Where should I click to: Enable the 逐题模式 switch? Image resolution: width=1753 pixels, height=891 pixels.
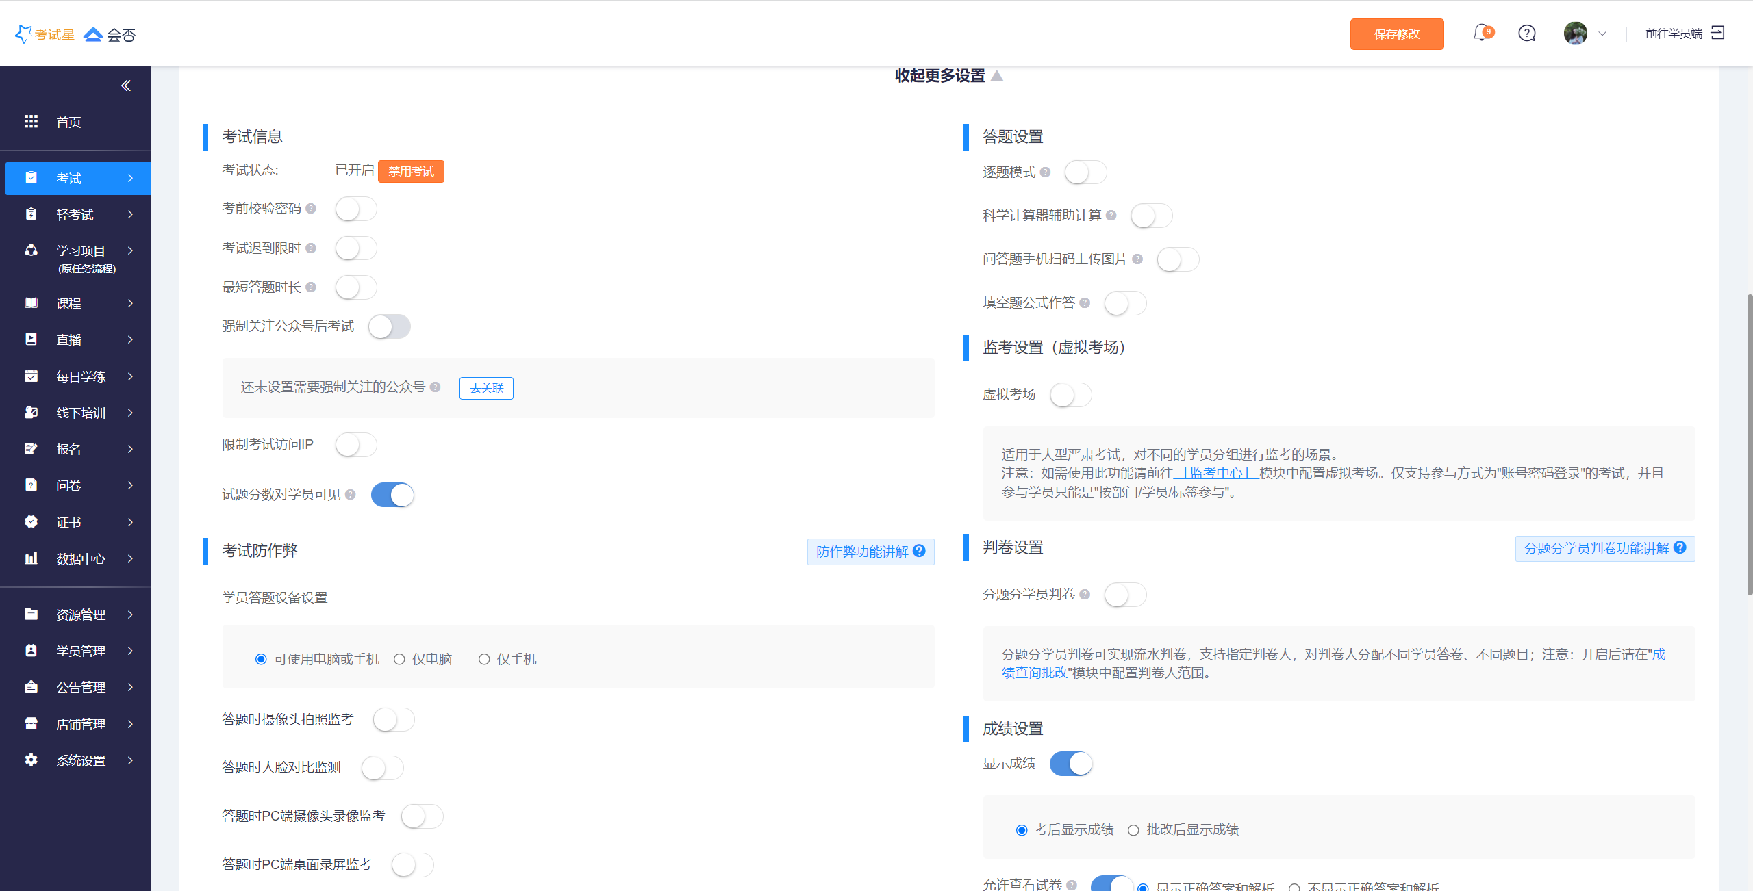coord(1085,172)
